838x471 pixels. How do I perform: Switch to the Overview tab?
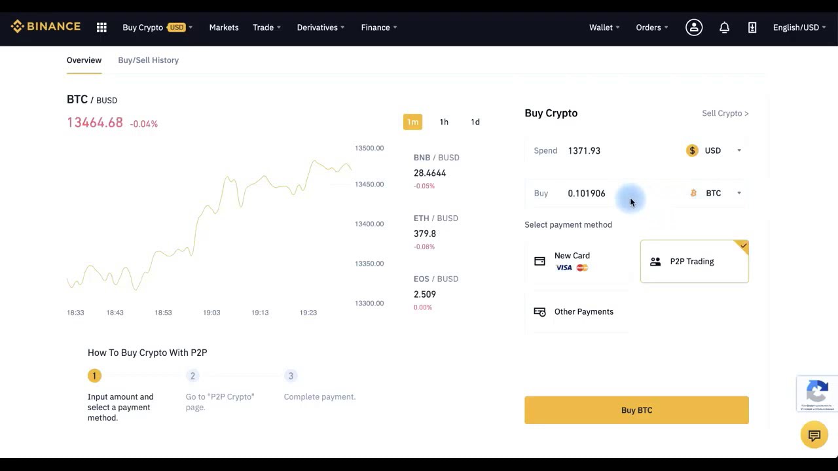pyautogui.click(x=84, y=60)
